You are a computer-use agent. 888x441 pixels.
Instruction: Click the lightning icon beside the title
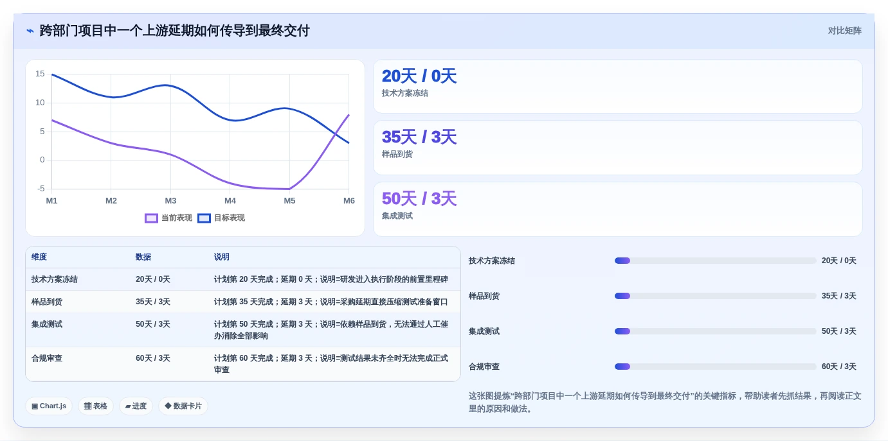30,31
